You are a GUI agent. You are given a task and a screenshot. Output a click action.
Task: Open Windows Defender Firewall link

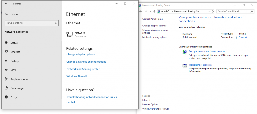coord(156,109)
